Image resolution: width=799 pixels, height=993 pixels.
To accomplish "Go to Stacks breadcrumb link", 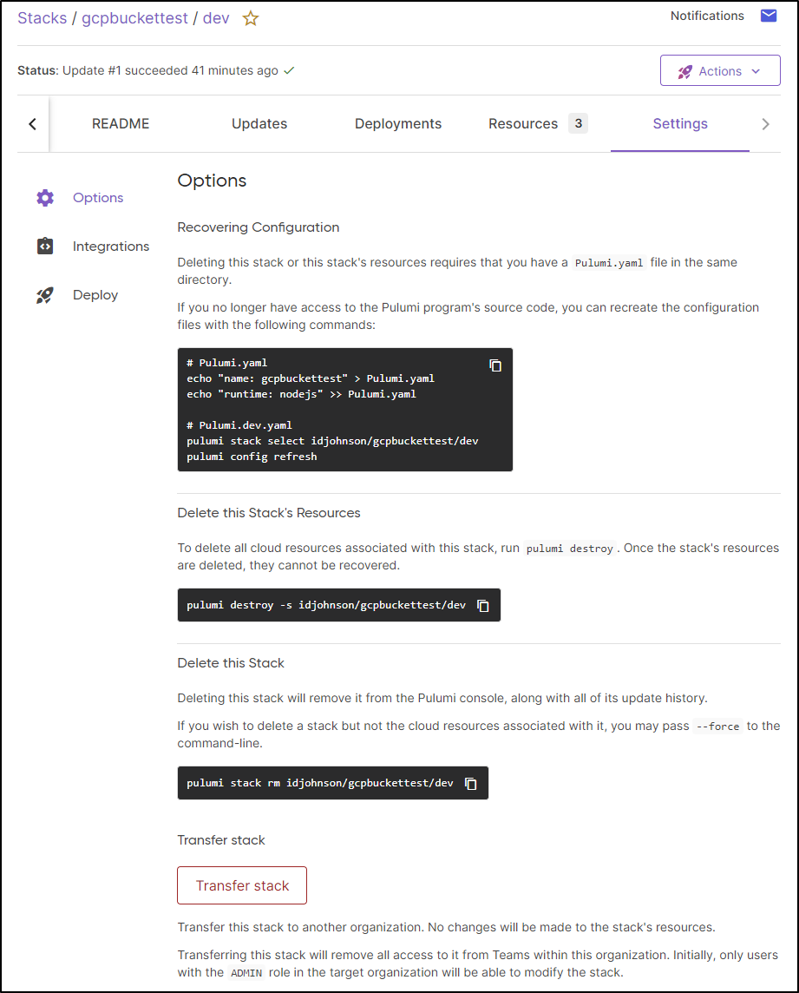I will click(42, 18).
